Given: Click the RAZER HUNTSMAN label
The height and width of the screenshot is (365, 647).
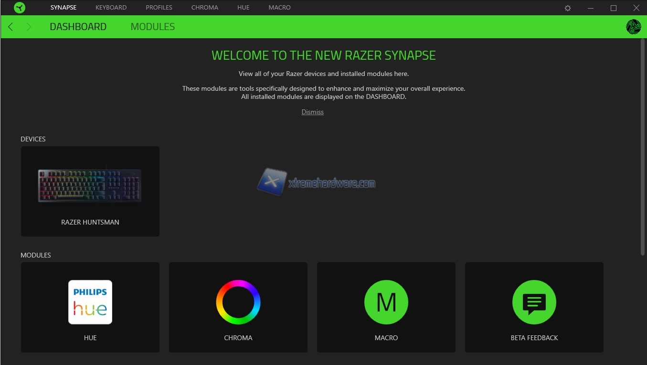Looking at the screenshot, I should (x=90, y=222).
